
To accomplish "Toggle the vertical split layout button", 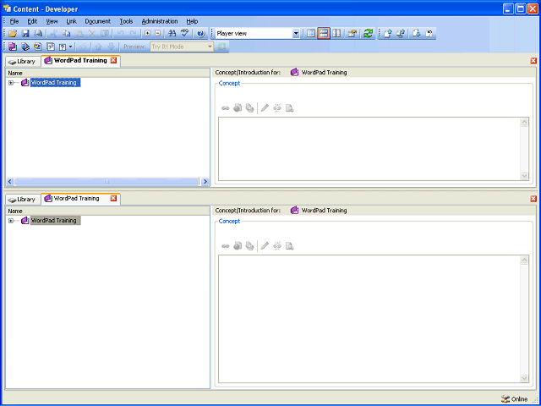I will (x=336, y=34).
